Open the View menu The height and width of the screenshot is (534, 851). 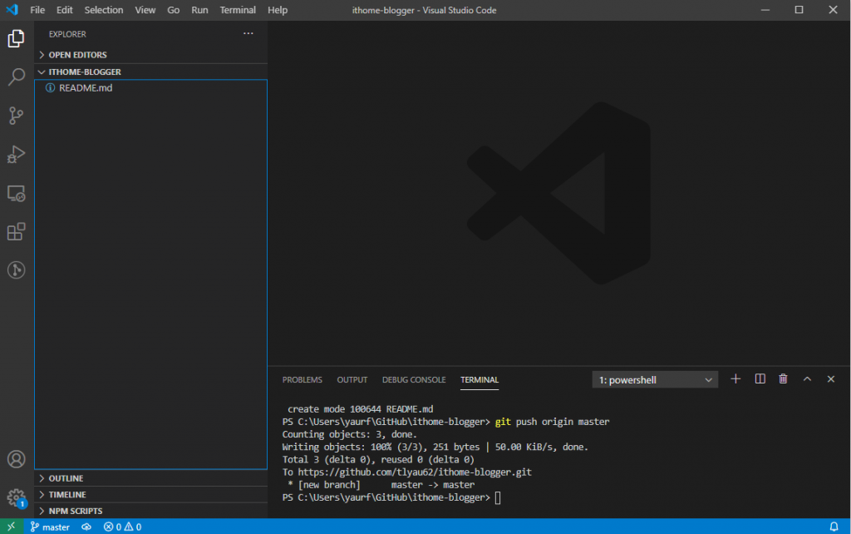[x=145, y=10]
